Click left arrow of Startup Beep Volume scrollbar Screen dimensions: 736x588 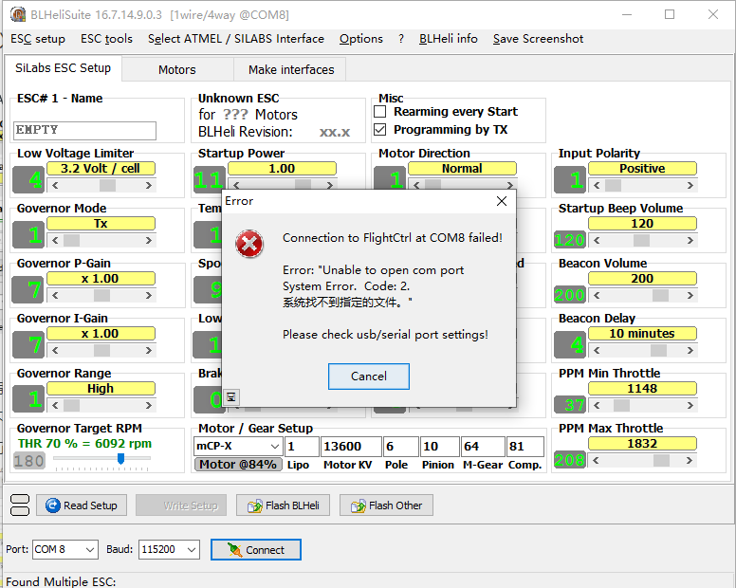597,240
